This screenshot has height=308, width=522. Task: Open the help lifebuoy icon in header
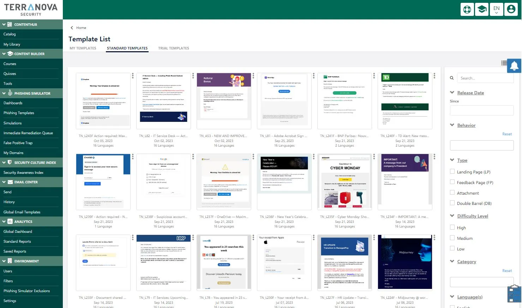click(x=467, y=9)
